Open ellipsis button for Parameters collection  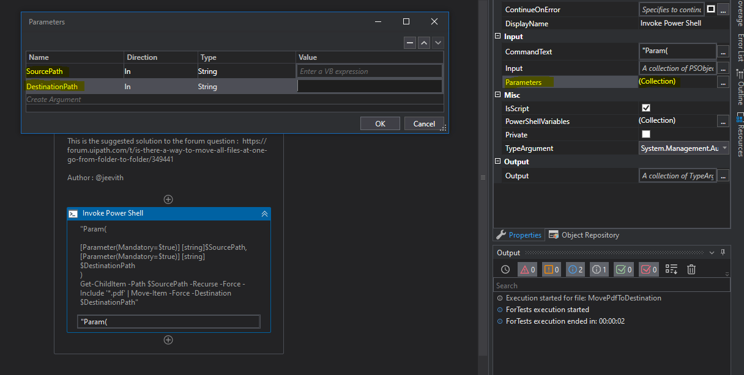coord(723,82)
